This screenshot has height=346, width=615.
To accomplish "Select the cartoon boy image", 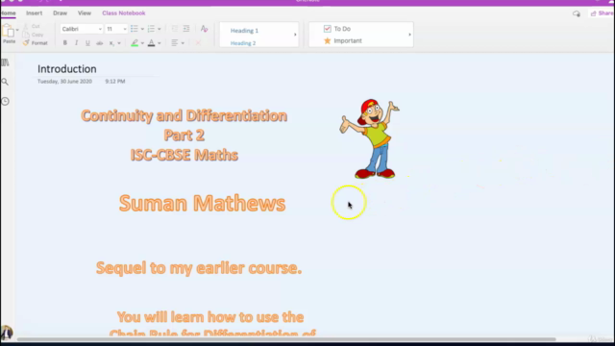I will (x=369, y=138).
